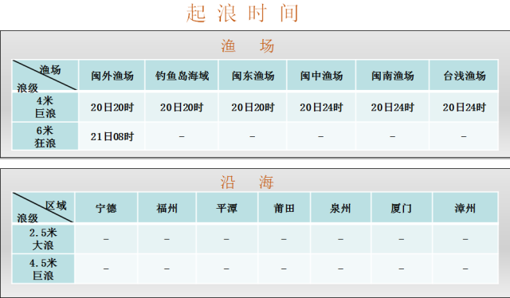The height and width of the screenshot is (298, 510).
Task: Click the 闽外渔场 column header
Action: tap(112, 76)
